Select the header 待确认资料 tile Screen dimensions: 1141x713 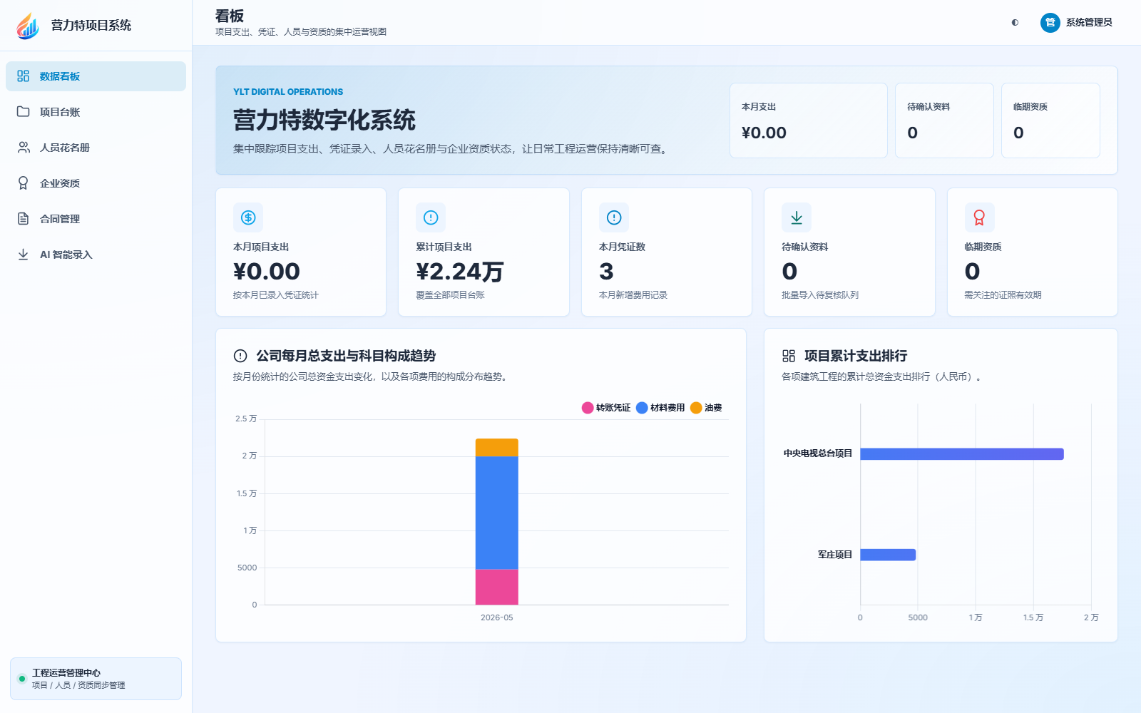click(944, 120)
